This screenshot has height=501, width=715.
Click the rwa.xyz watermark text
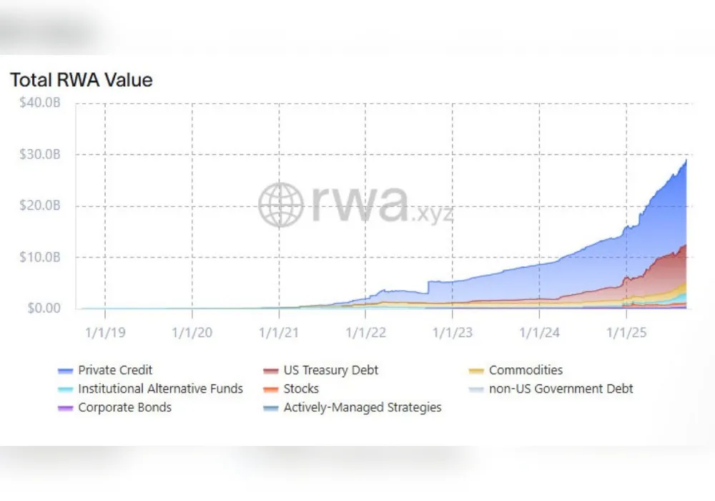pos(382,205)
